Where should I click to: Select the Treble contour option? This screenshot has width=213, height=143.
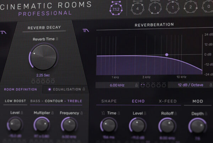75,101
